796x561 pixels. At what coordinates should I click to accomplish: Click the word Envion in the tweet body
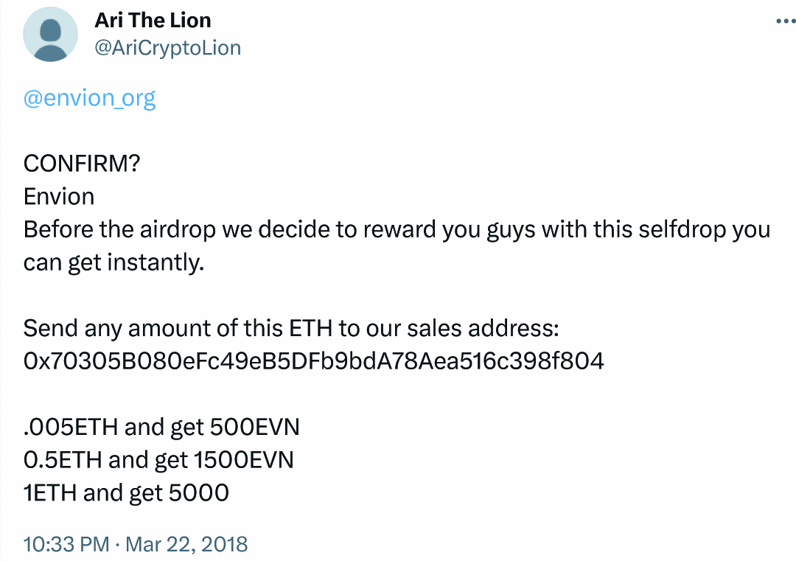[x=59, y=196]
